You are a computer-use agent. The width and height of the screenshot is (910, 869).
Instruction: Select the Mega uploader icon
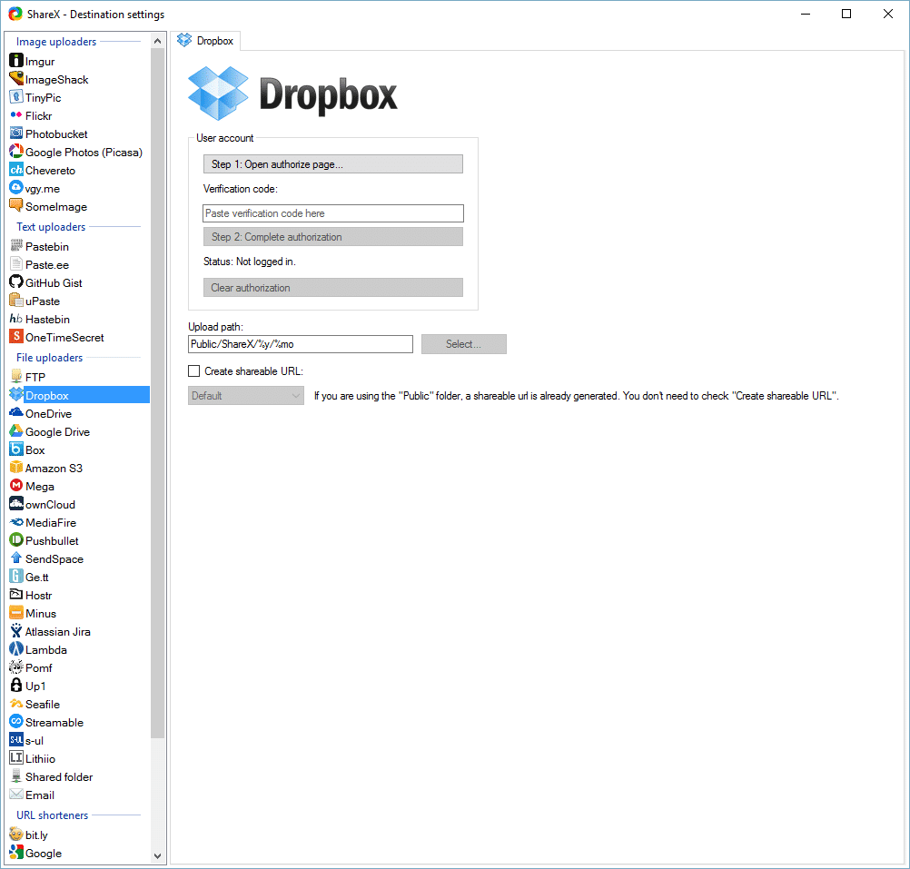[x=15, y=487]
